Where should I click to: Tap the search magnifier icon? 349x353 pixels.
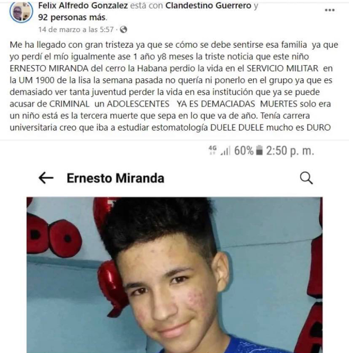[x=306, y=178]
